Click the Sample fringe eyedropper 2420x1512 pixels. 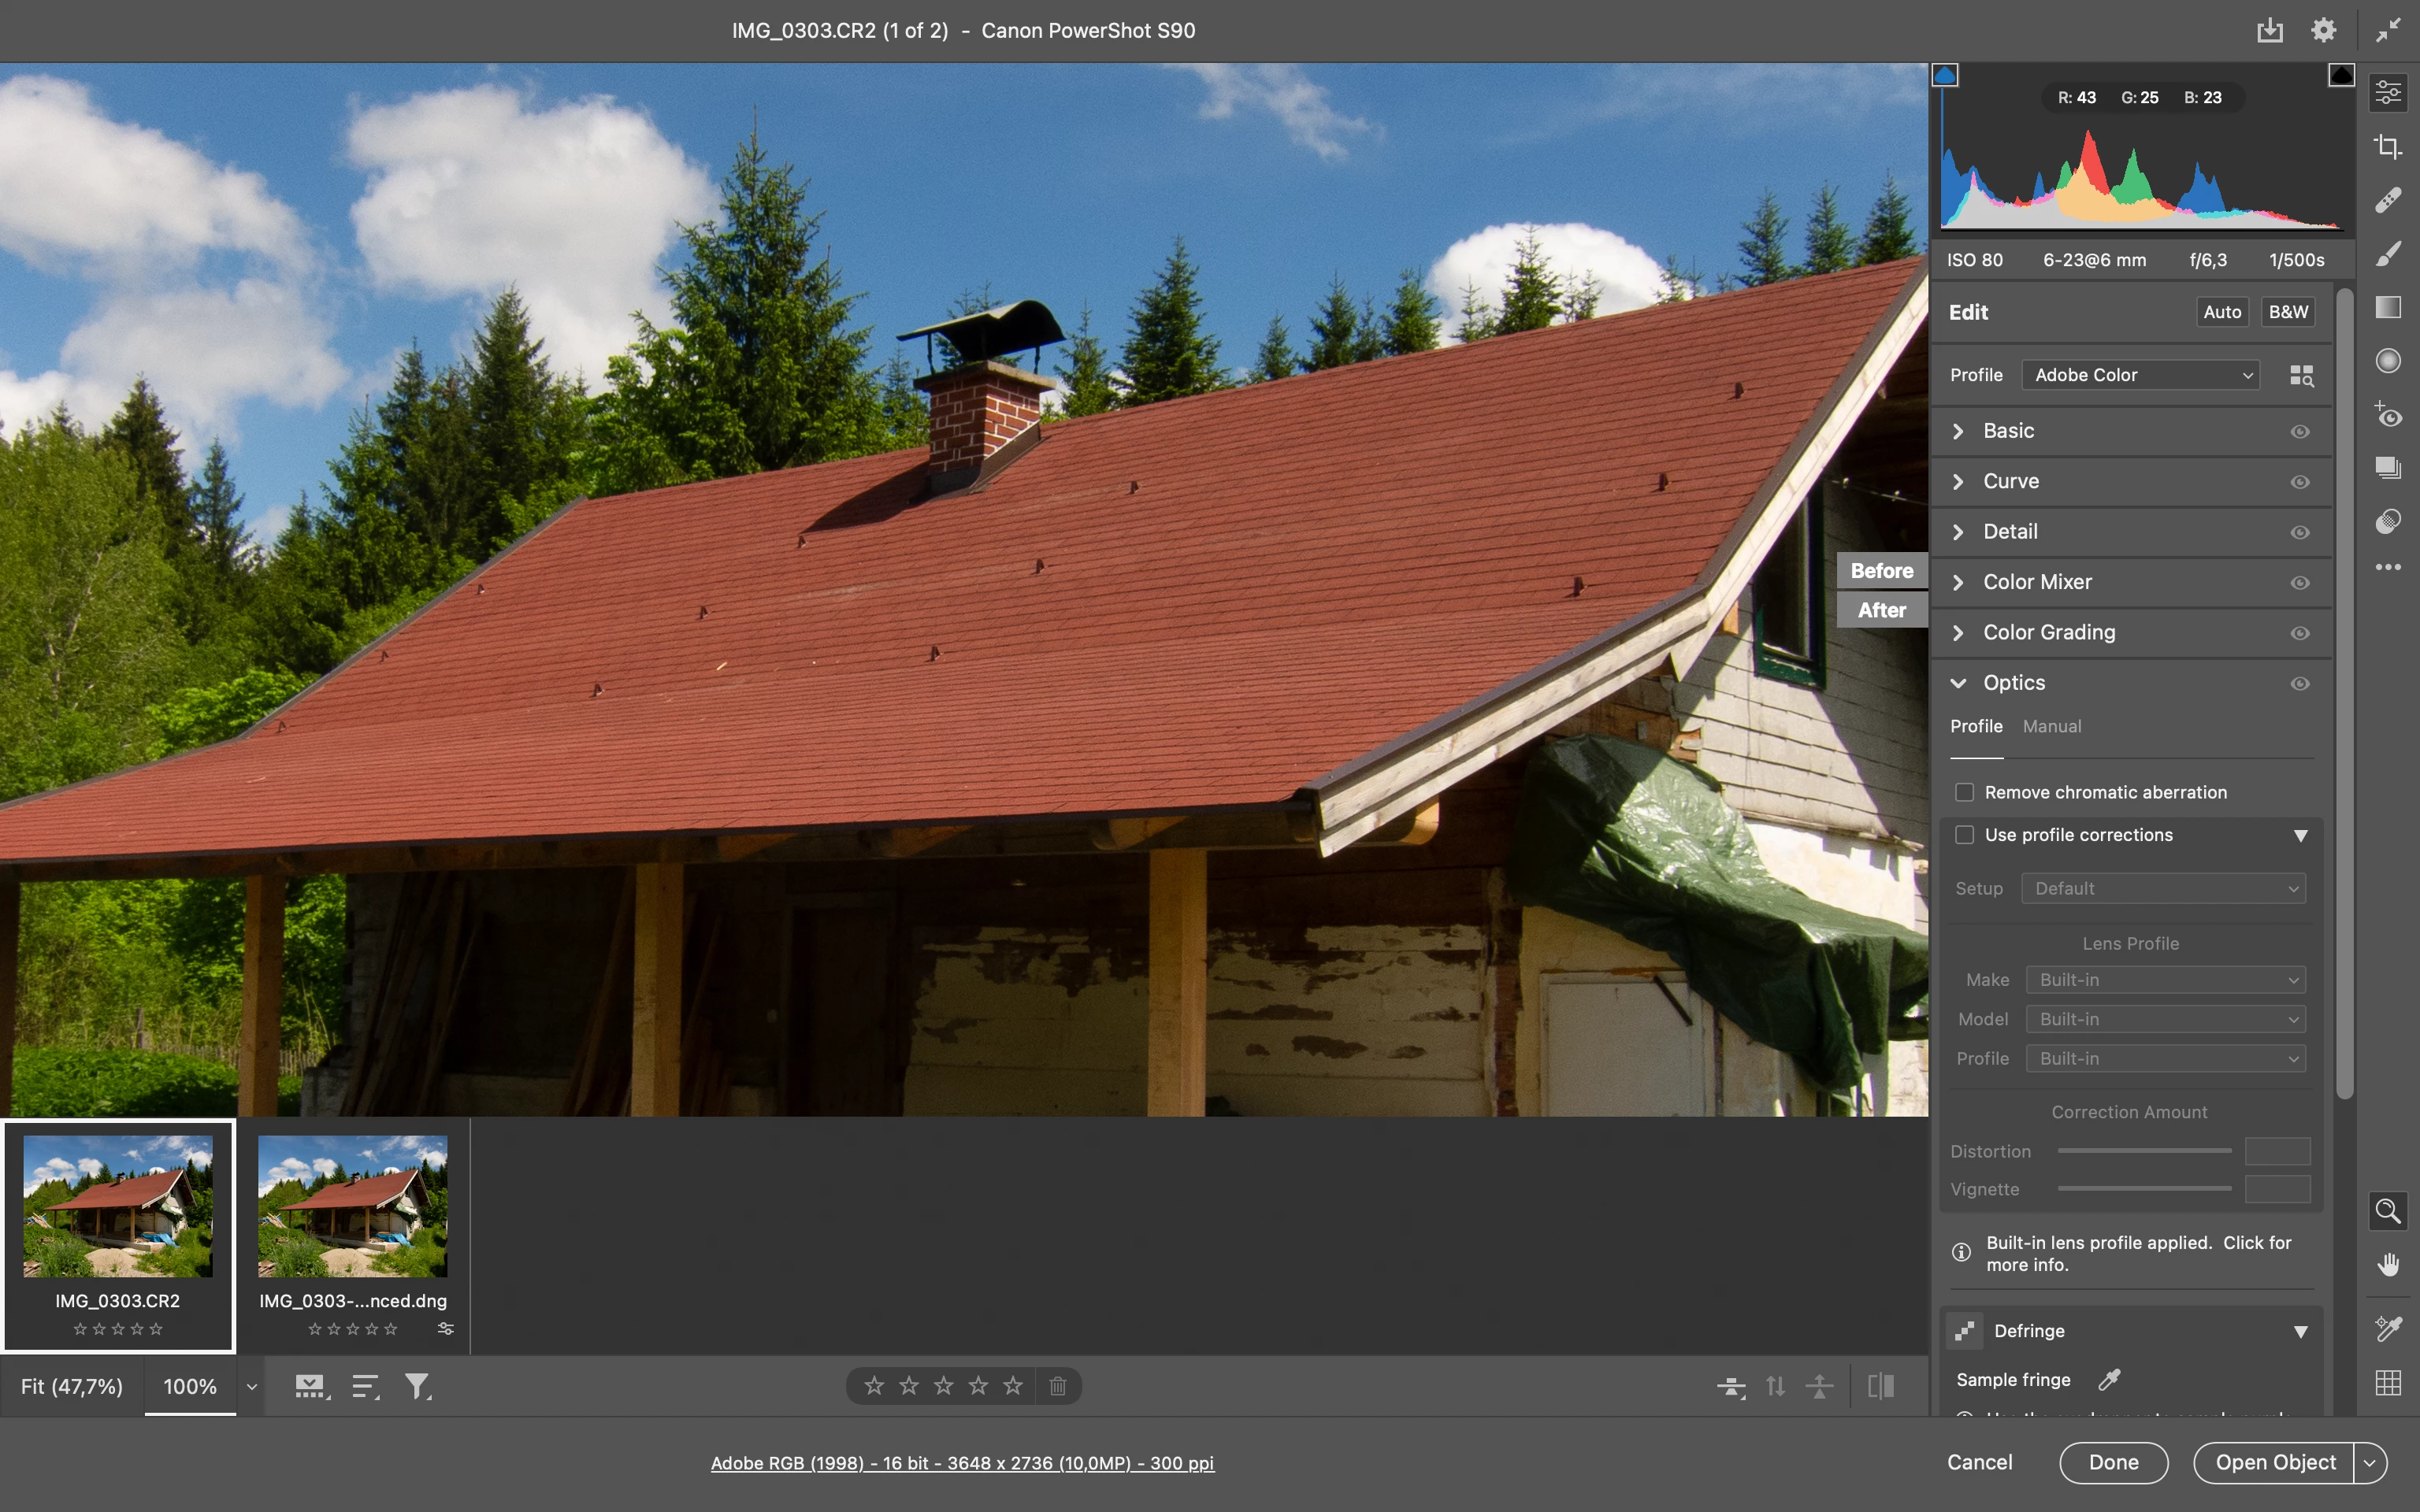pos(2109,1380)
